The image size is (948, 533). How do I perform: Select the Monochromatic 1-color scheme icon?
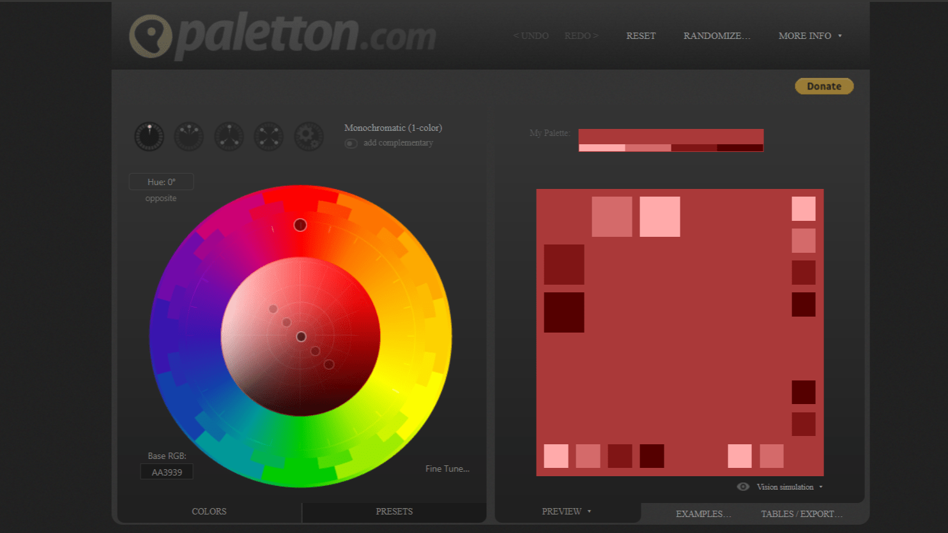point(149,136)
